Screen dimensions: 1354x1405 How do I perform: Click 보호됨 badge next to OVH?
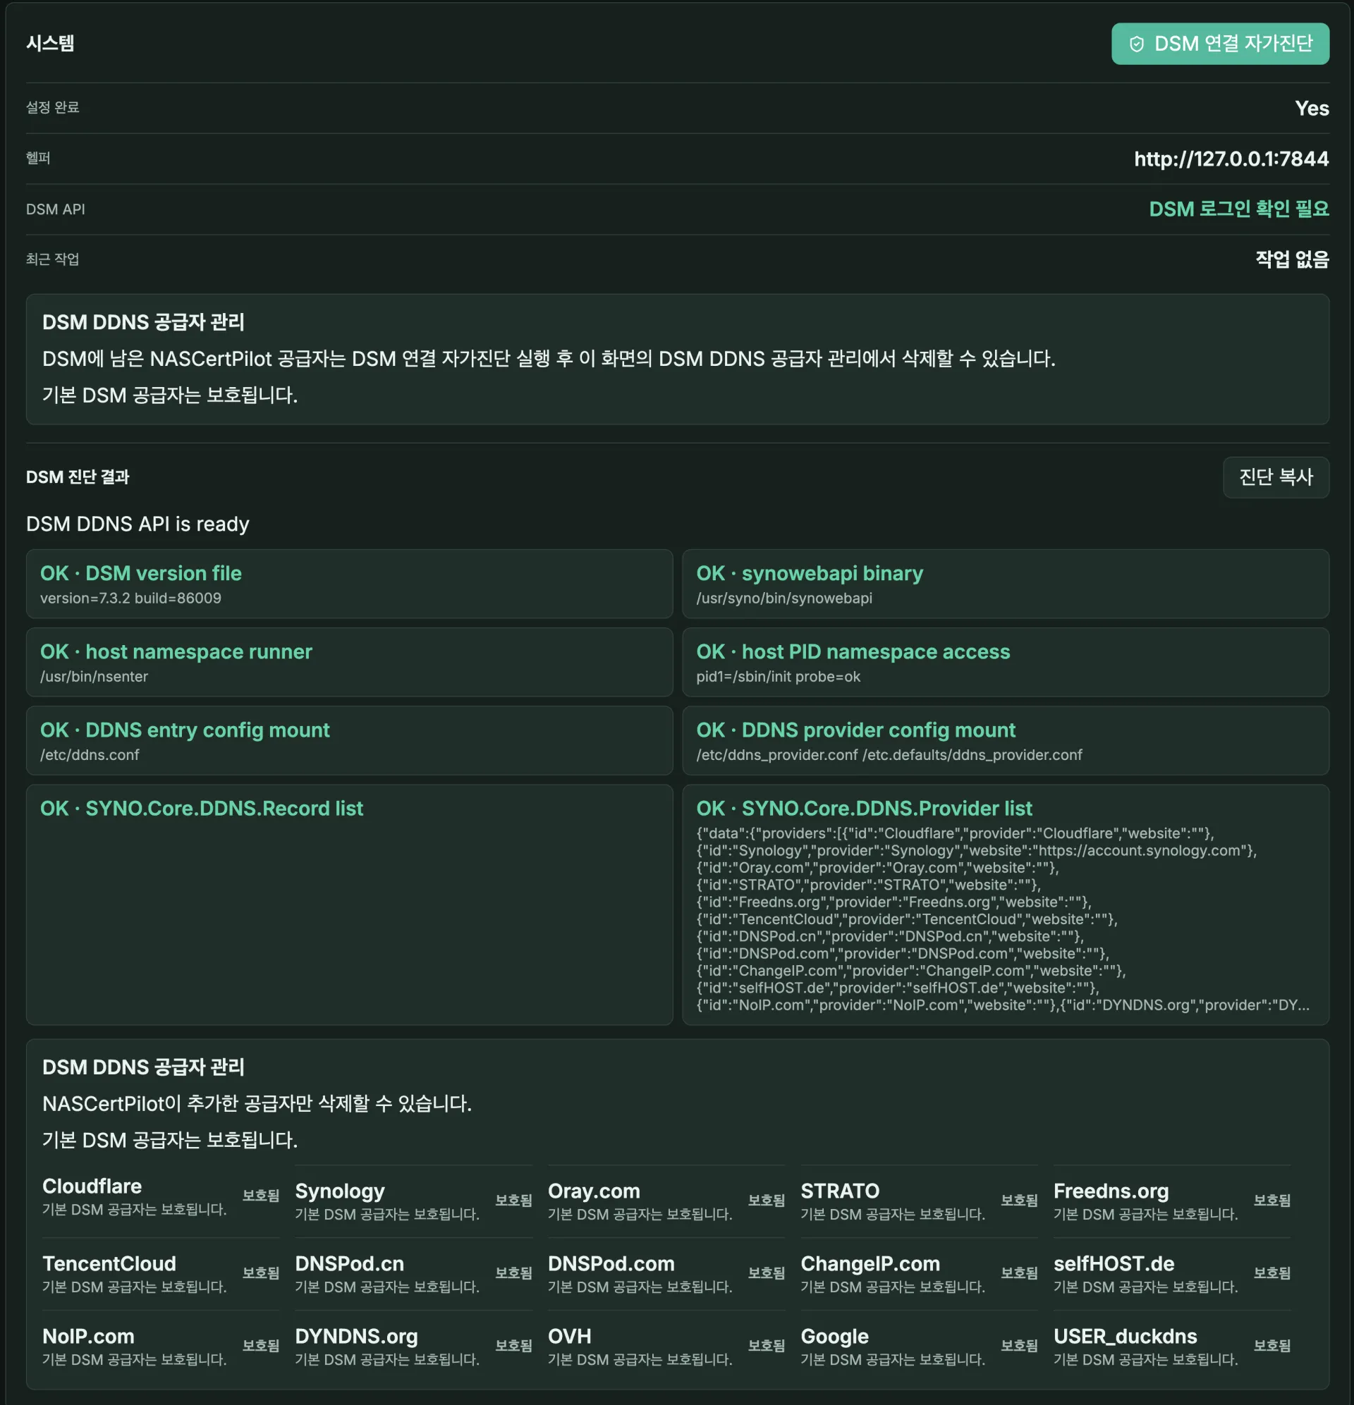(767, 1346)
